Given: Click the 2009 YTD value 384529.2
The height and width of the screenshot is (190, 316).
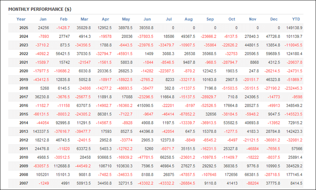Looking at the screenshot, I should [294, 166].
